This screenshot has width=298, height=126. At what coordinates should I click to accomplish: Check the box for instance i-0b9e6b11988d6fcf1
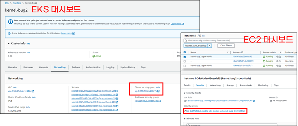tap(185, 66)
